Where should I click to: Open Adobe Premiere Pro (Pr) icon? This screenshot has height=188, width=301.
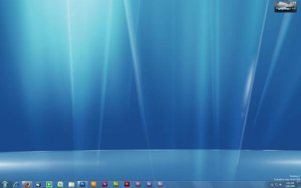tap(138, 184)
